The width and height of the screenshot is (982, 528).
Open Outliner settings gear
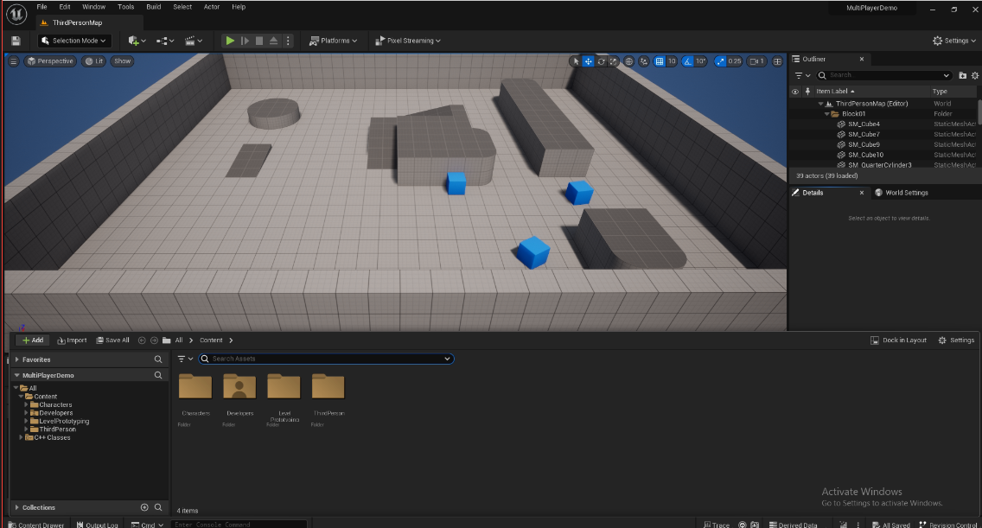(x=975, y=75)
